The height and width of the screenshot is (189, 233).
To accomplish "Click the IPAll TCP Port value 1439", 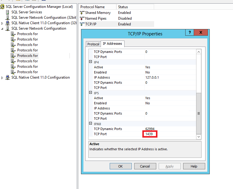I will 149,134.
